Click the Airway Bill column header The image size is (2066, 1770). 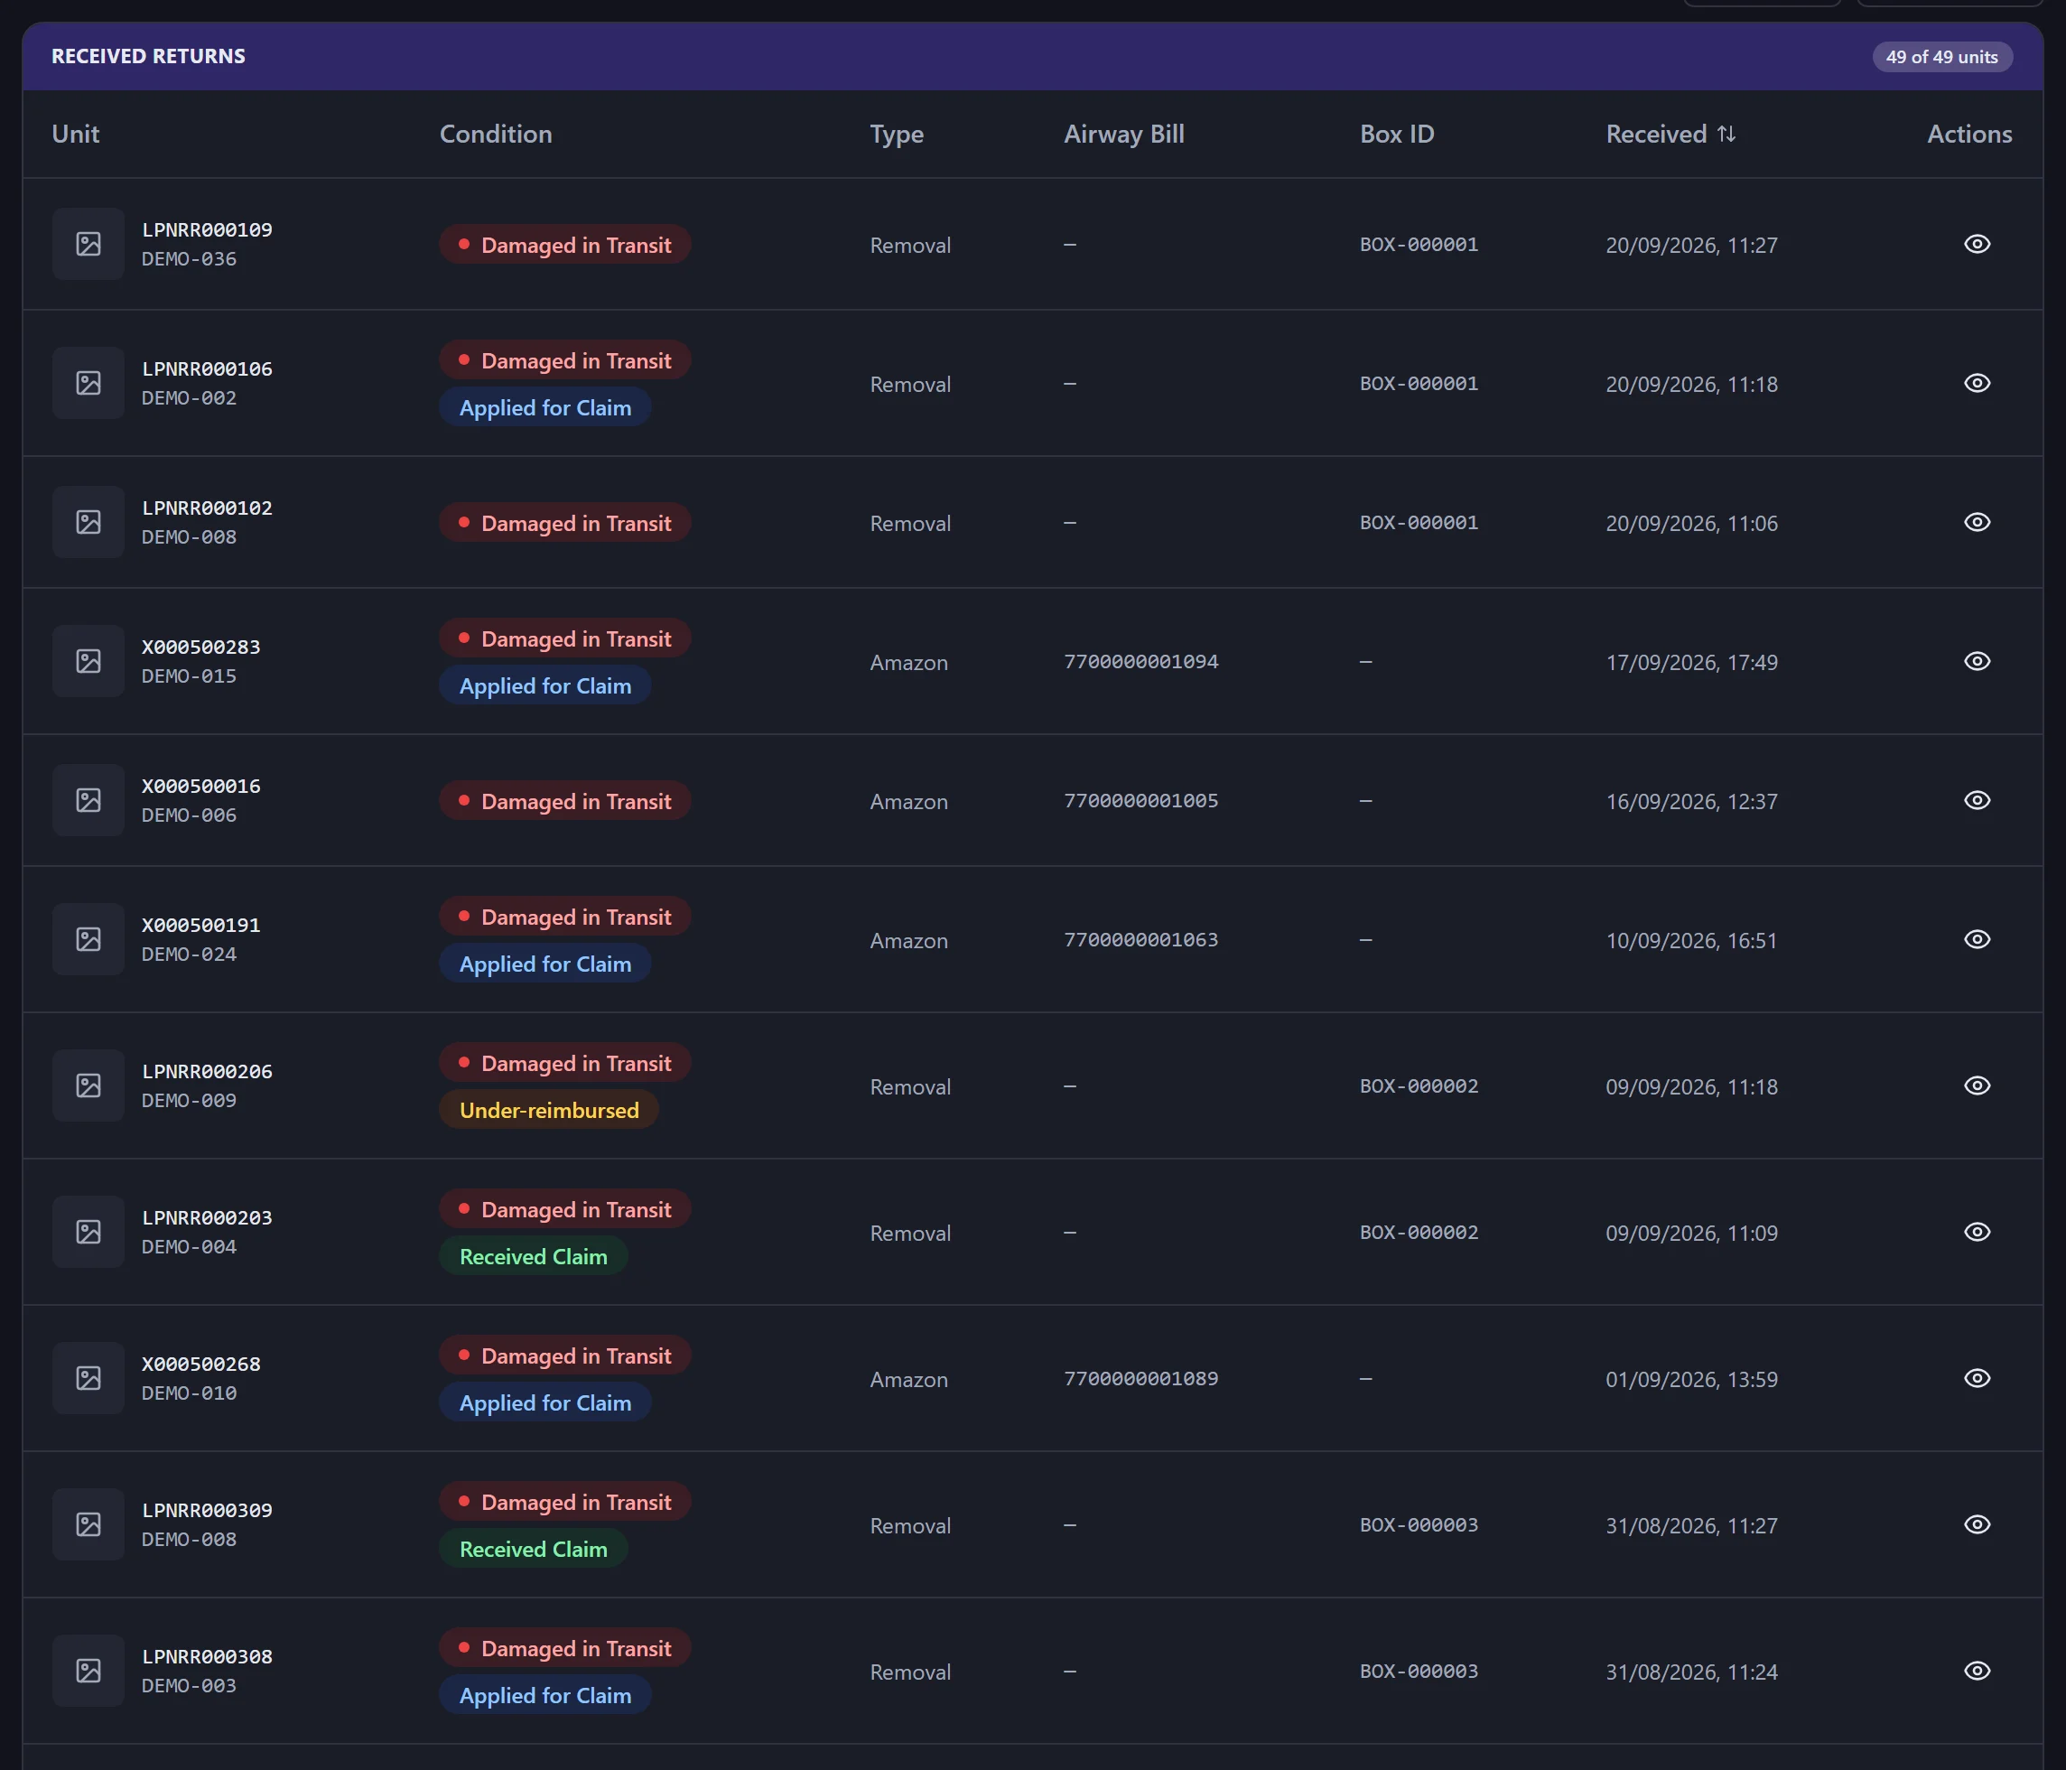click(1123, 134)
